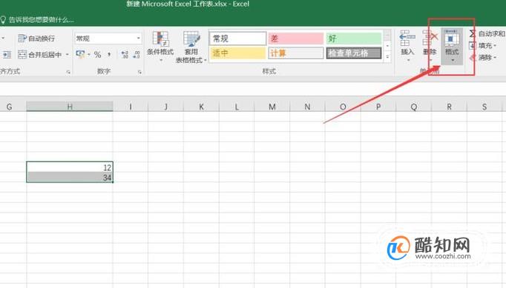Select the cell containing 12

[x=70, y=167]
